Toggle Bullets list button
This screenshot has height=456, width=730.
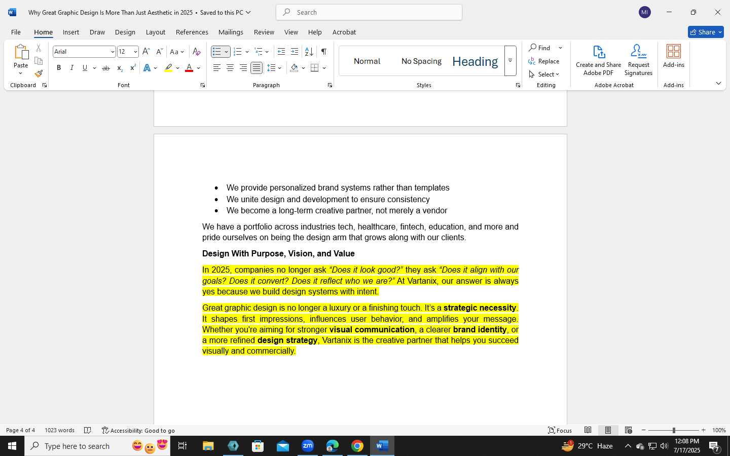(x=216, y=52)
